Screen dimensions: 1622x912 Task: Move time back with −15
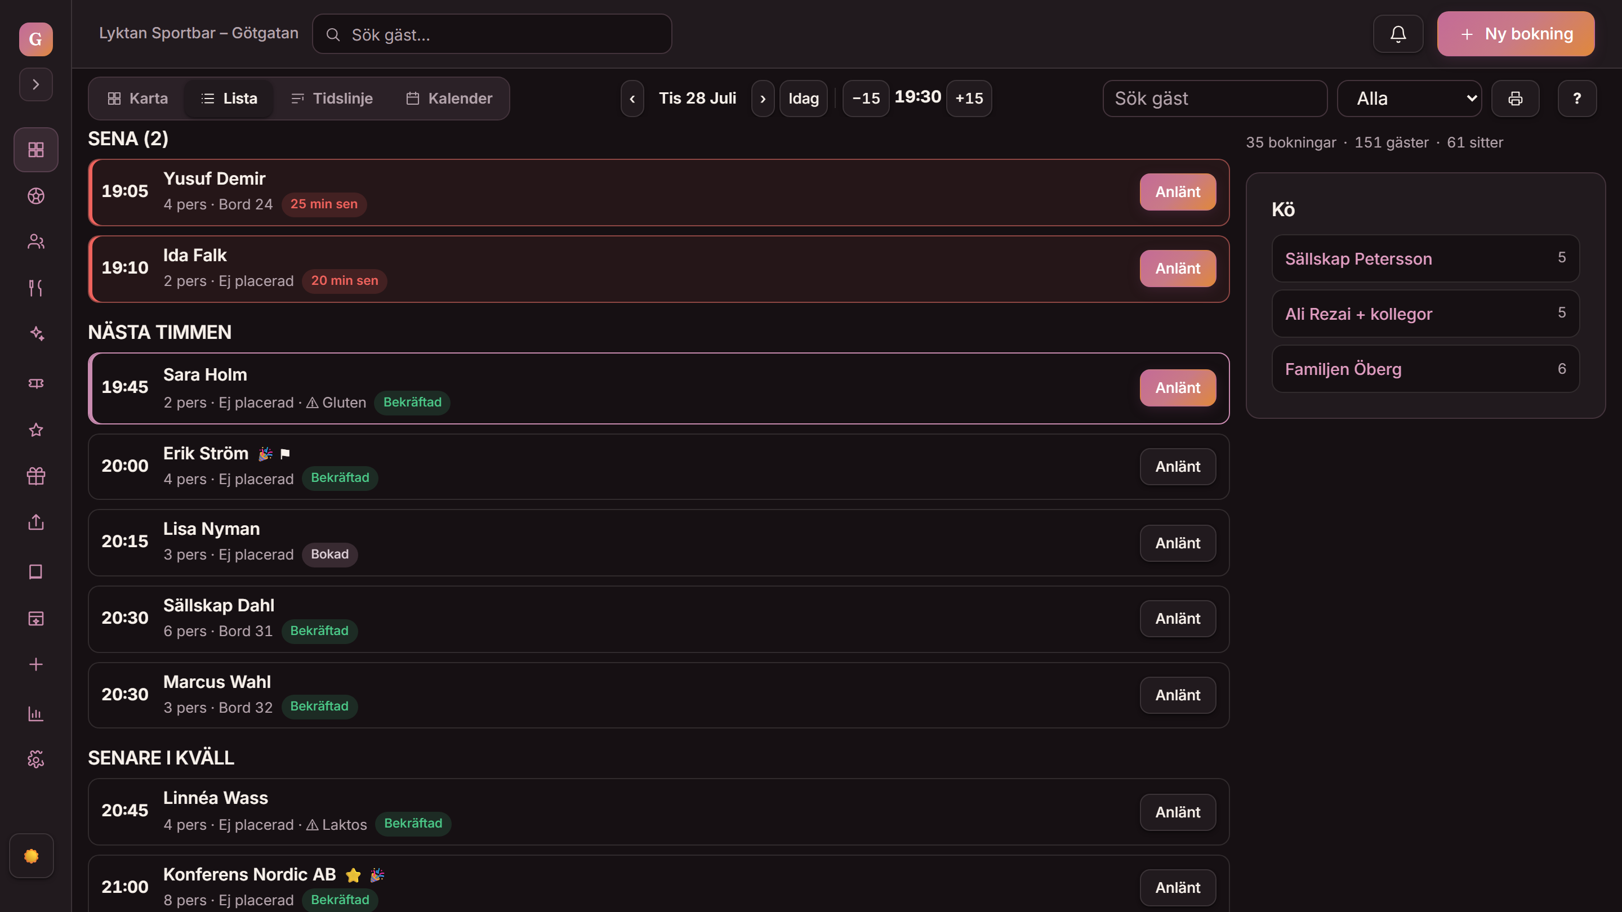(866, 98)
